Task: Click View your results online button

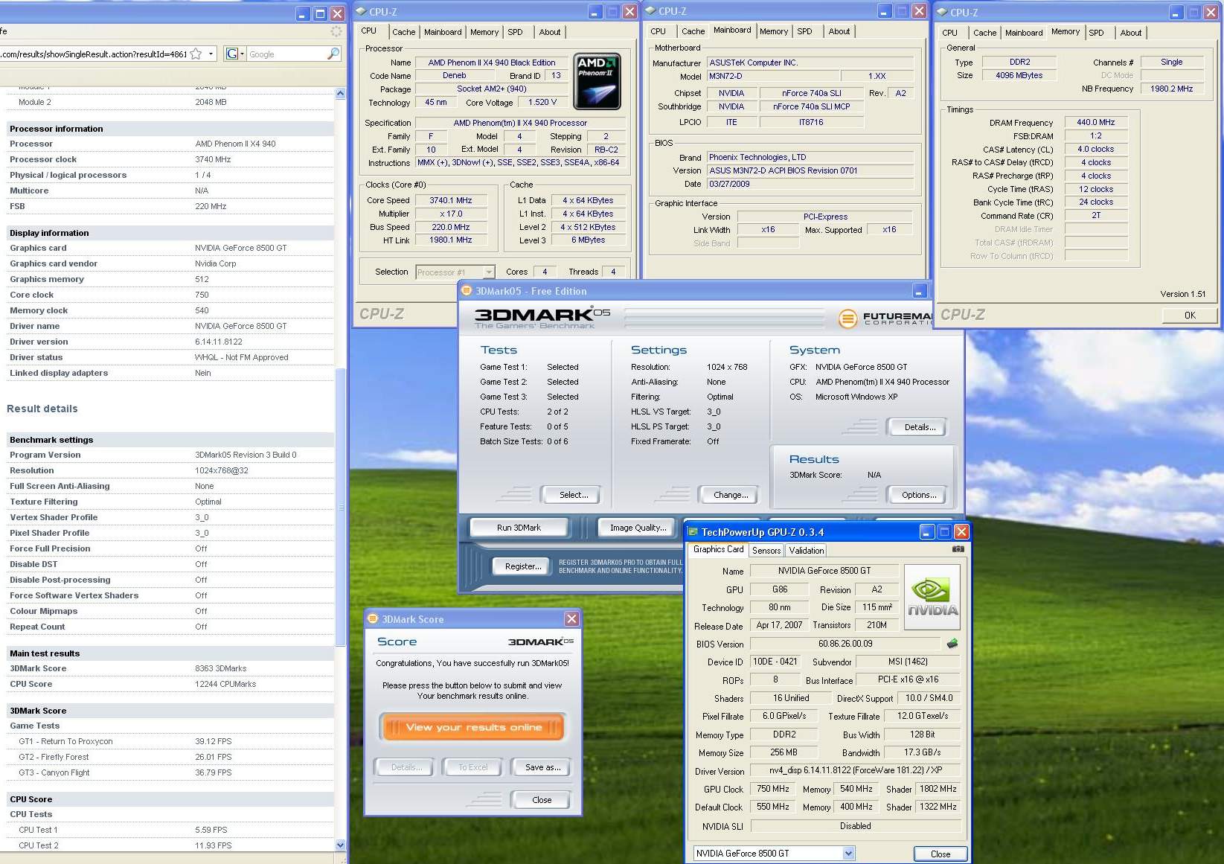Action: [473, 727]
